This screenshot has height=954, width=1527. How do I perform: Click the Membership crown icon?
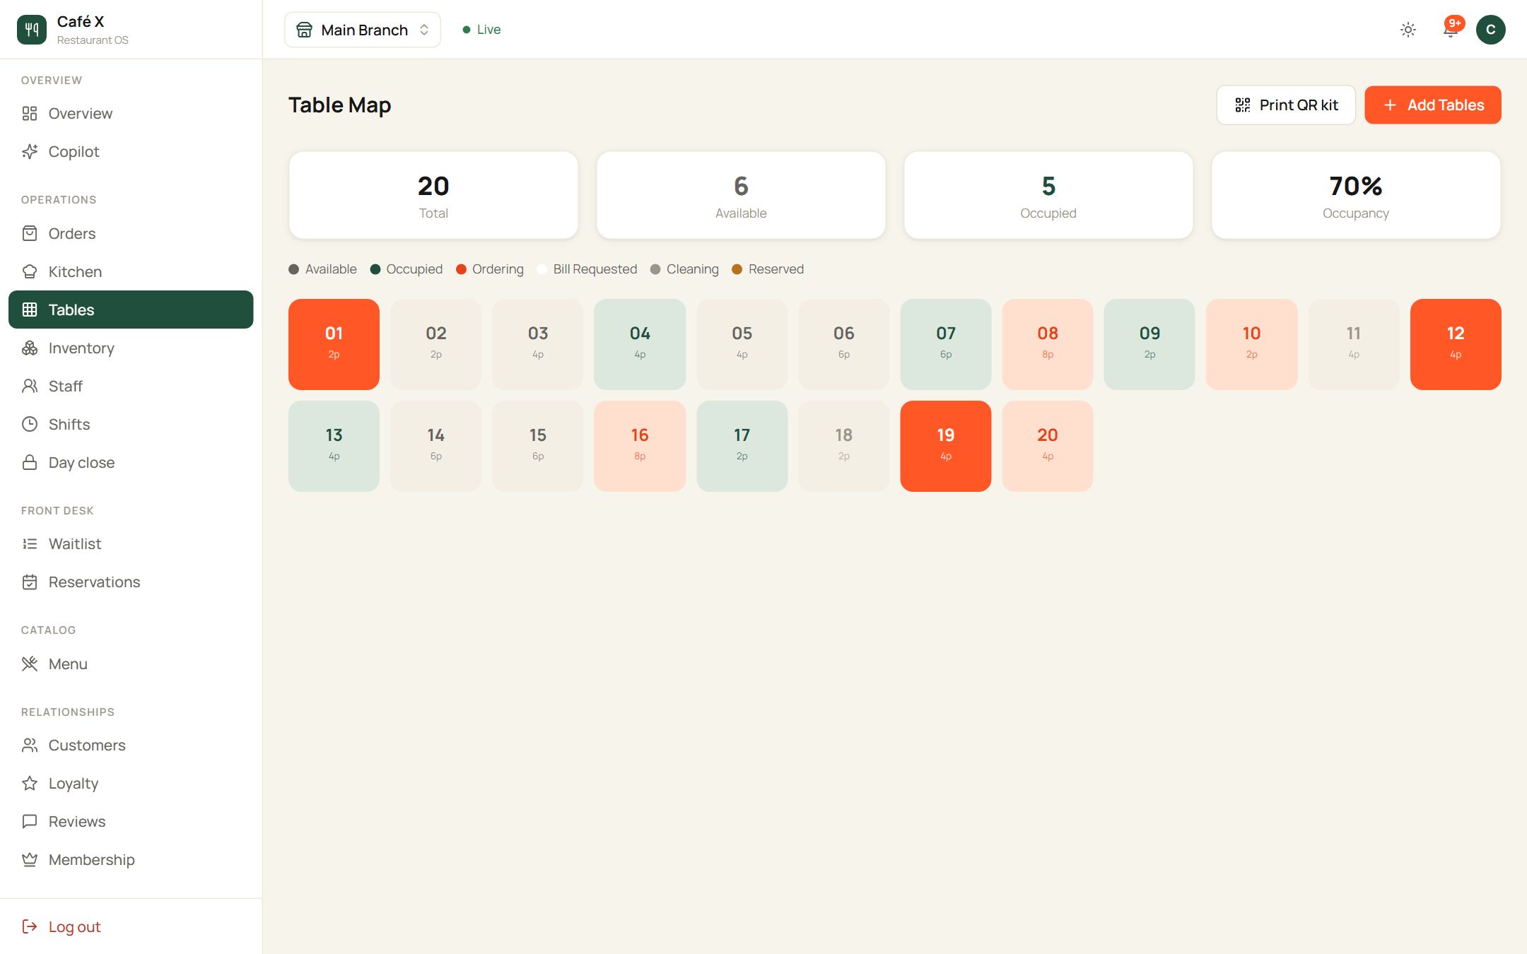[x=30, y=860]
